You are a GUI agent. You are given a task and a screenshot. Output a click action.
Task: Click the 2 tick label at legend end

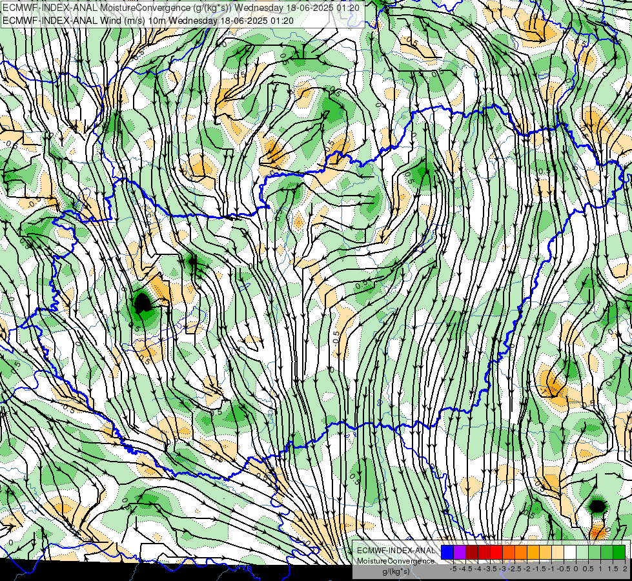coord(625,569)
